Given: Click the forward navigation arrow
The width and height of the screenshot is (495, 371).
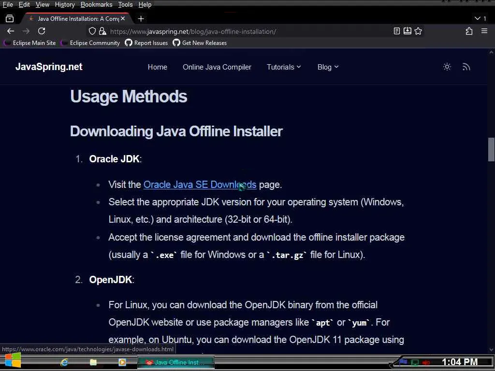Looking at the screenshot, I should pos(26,31).
